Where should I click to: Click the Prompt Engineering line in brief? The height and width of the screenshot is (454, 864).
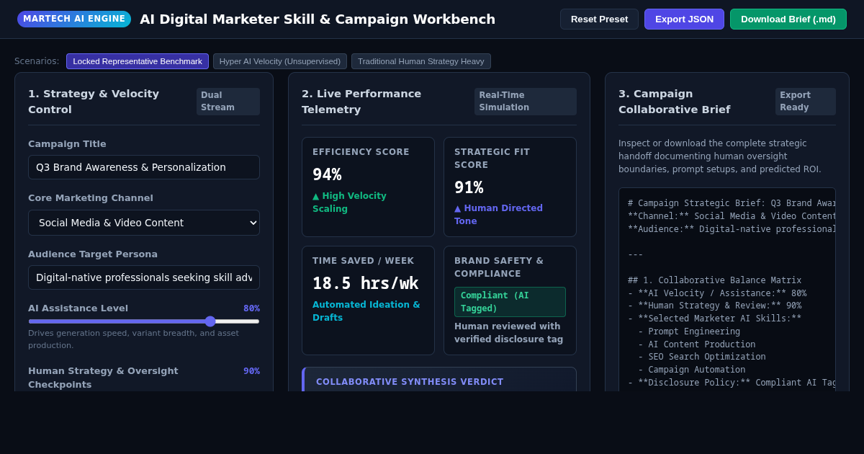[689, 331]
